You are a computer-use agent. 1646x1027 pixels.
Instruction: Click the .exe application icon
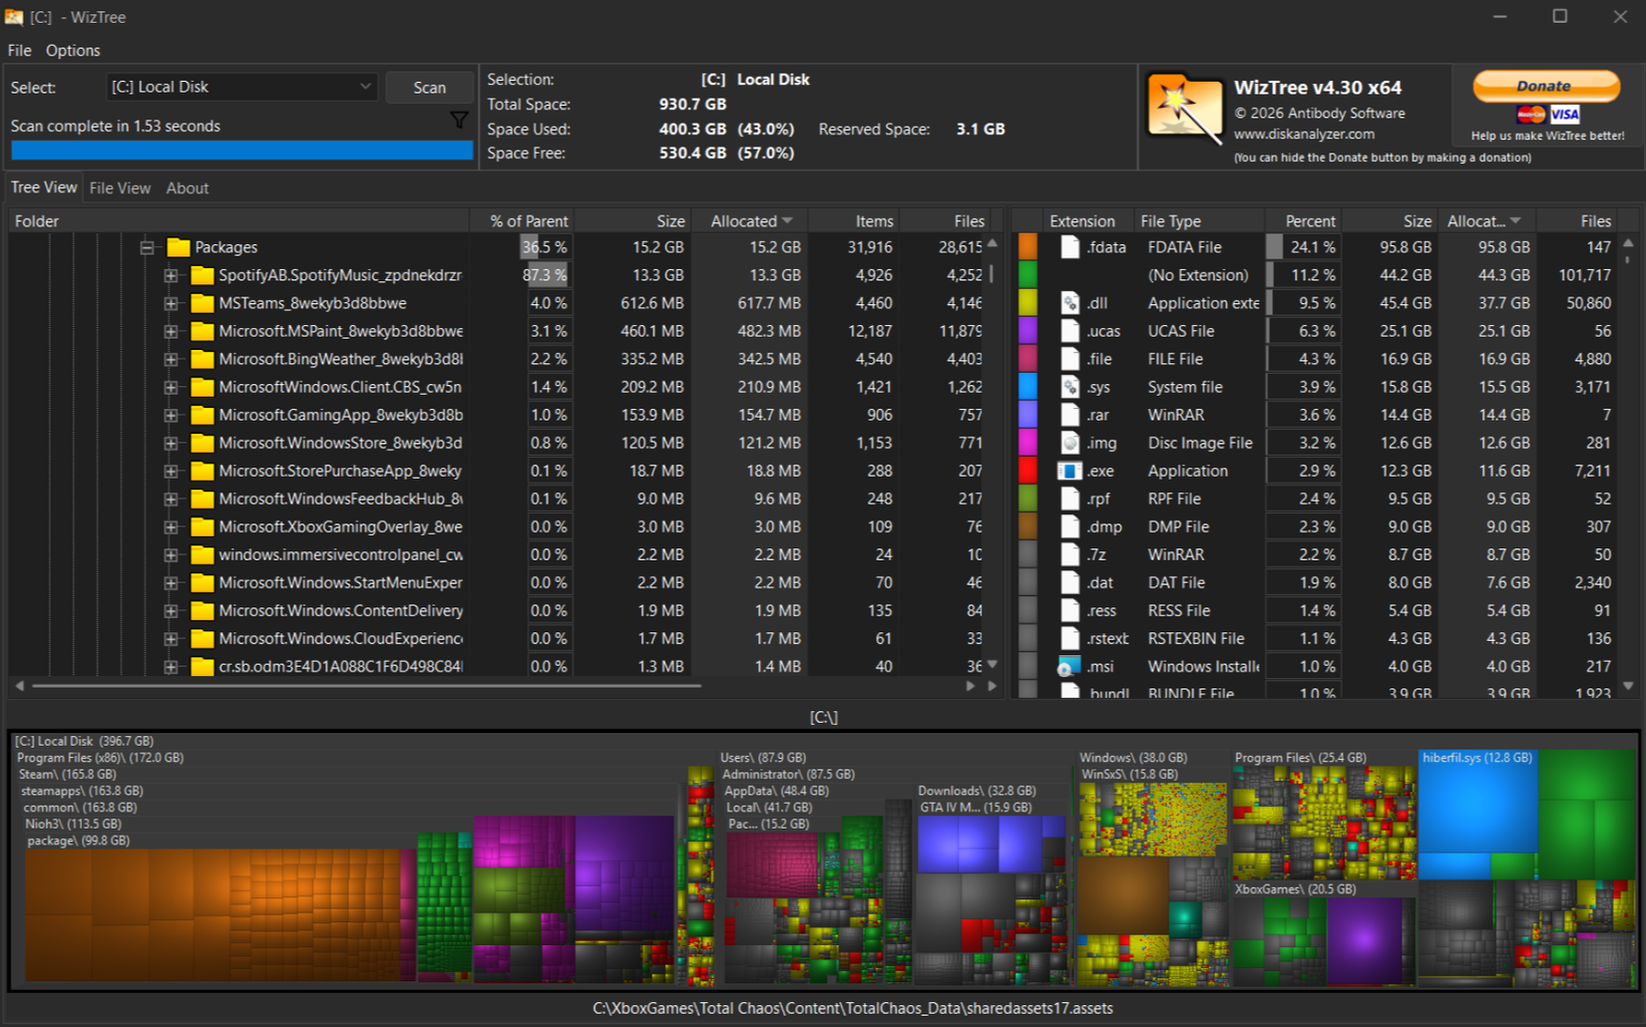(x=1069, y=471)
